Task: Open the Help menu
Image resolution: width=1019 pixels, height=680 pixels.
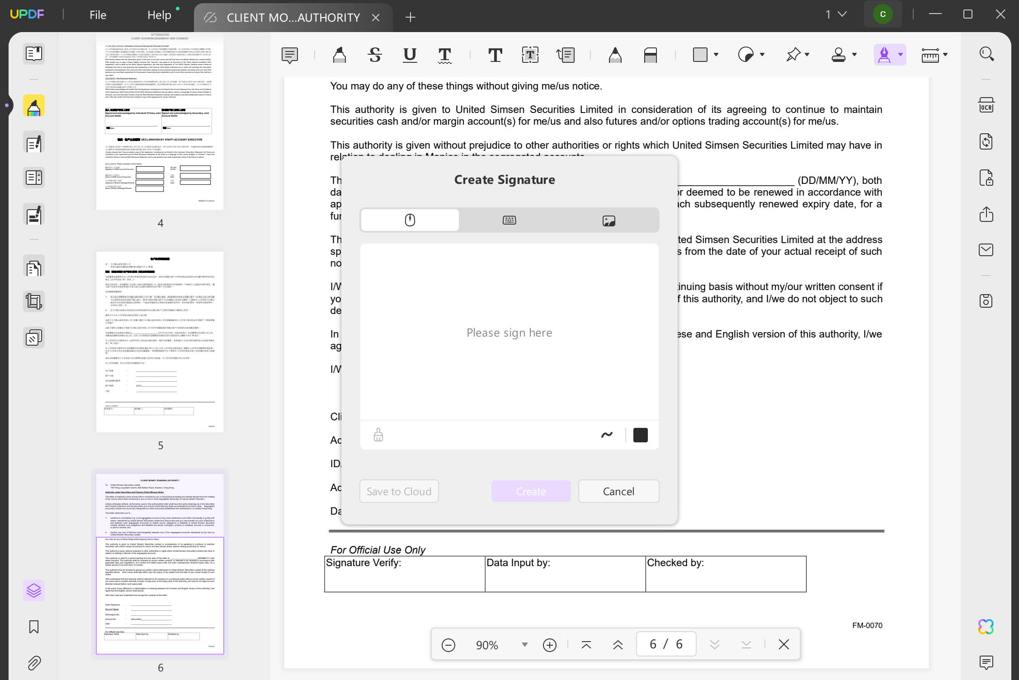Action: coord(159,15)
